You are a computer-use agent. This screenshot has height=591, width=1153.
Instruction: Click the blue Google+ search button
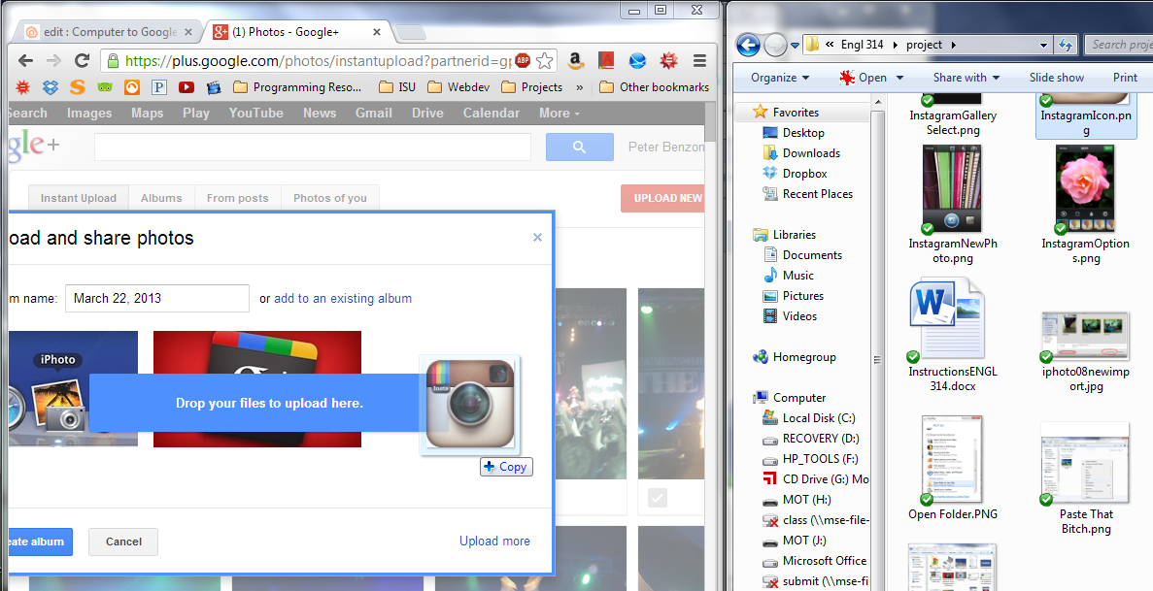pos(580,147)
